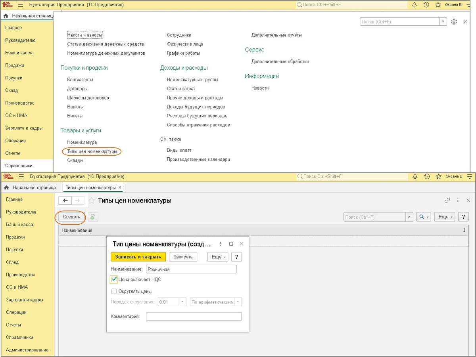Image resolution: width=476 pixels, height=357 pixels.
Task: Close the Типы цен номенклатуры tab with its X
Action: pos(120,187)
